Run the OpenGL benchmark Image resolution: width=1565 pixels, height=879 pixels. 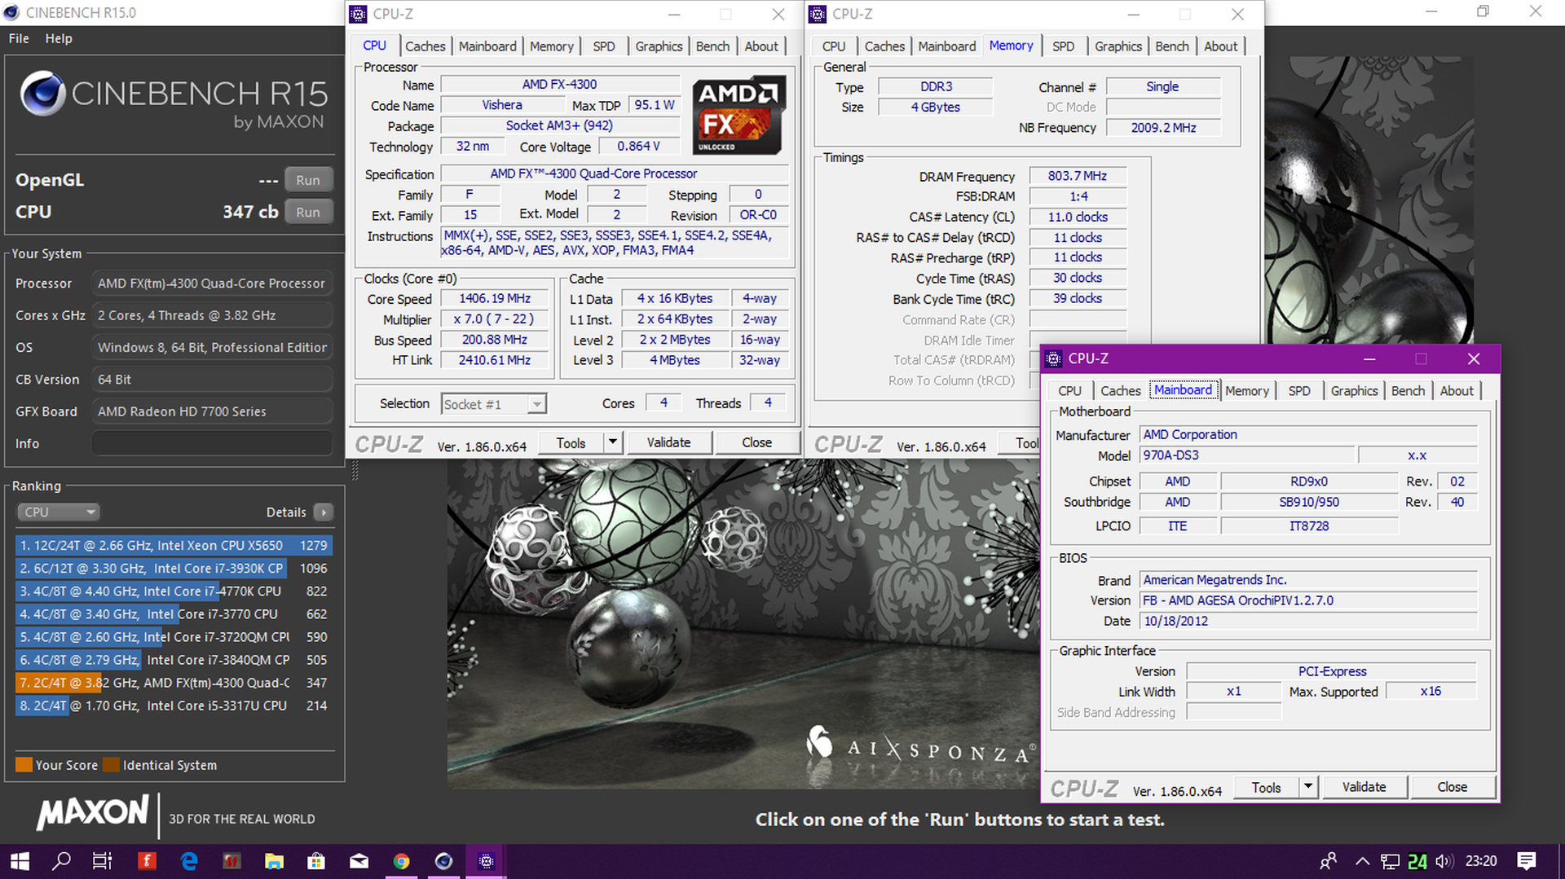(x=308, y=180)
